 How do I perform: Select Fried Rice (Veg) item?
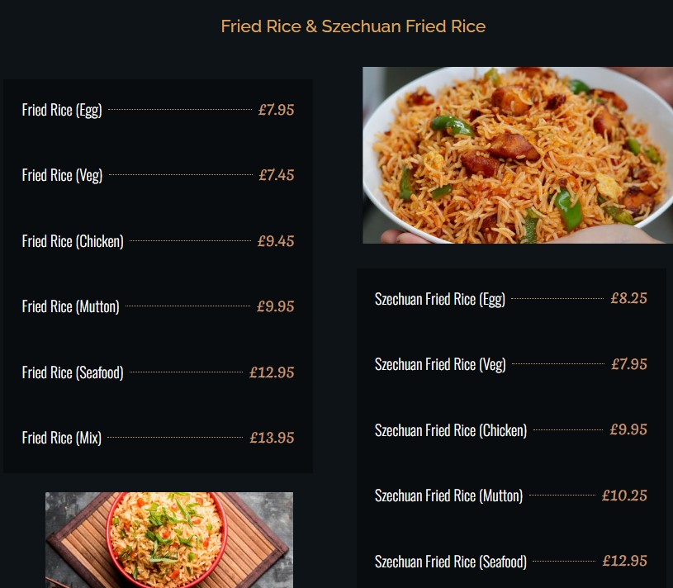[x=62, y=175]
